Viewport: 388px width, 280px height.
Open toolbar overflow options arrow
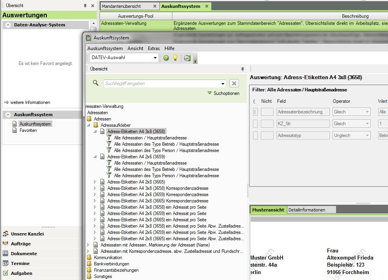(x=195, y=62)
